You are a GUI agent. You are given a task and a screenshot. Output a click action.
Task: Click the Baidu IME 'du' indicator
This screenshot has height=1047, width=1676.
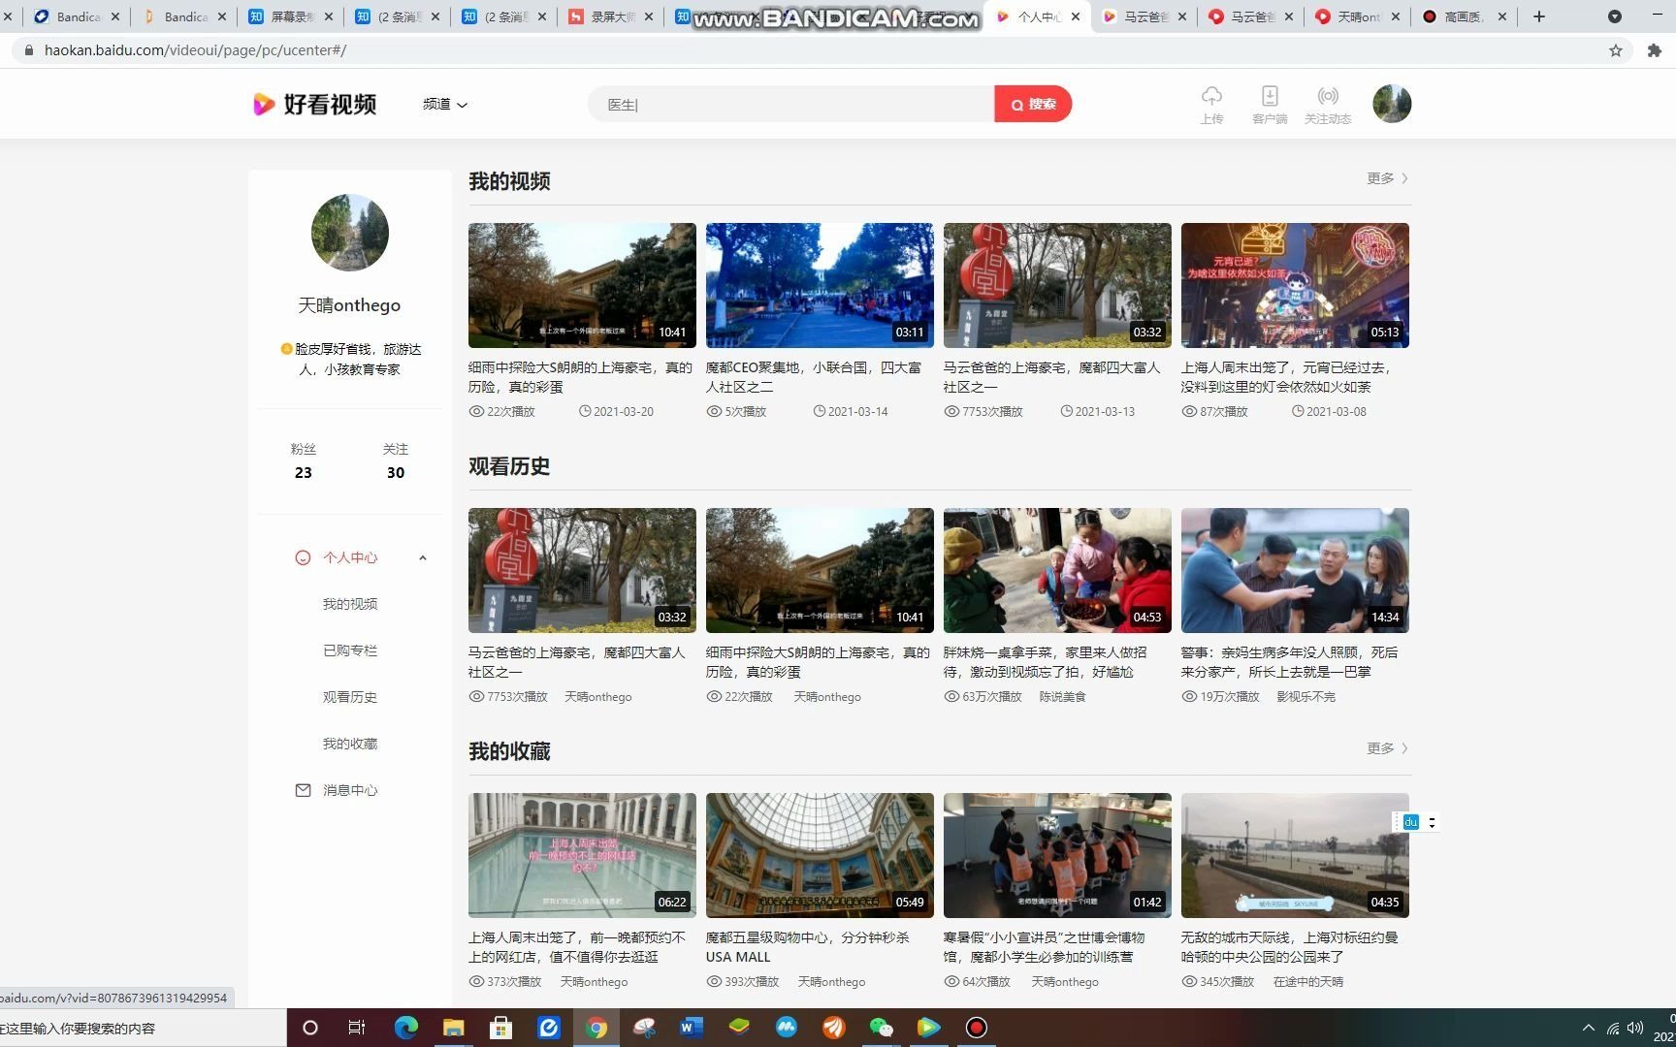pyautogui.click(x=1410, y=822)
